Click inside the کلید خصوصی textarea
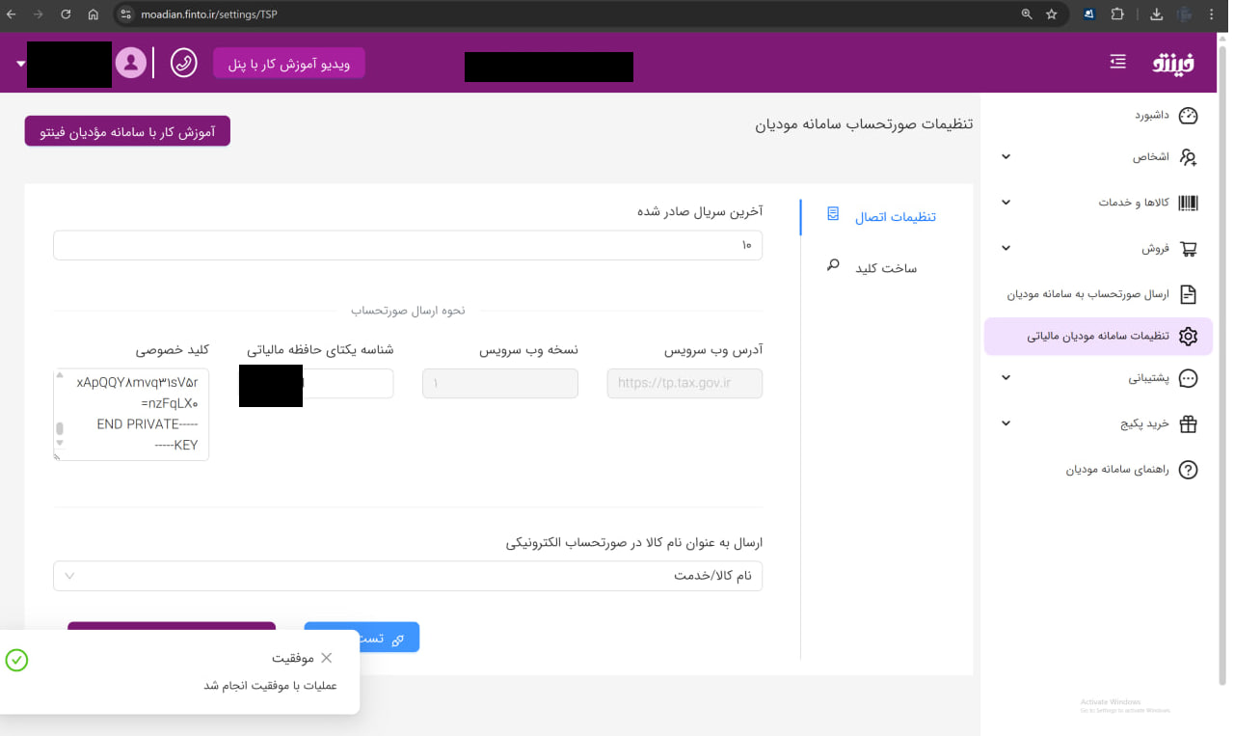1234x736 pixels. [x=131, y=415]
